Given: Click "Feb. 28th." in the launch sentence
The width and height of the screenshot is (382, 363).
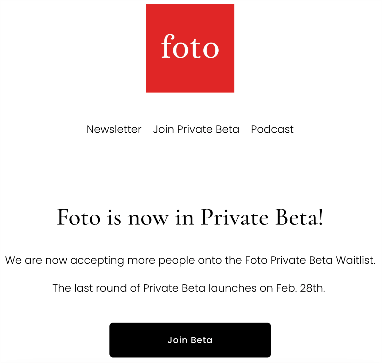Looking at the screenshot, I should pyautogui.click(x=300, y=288).
